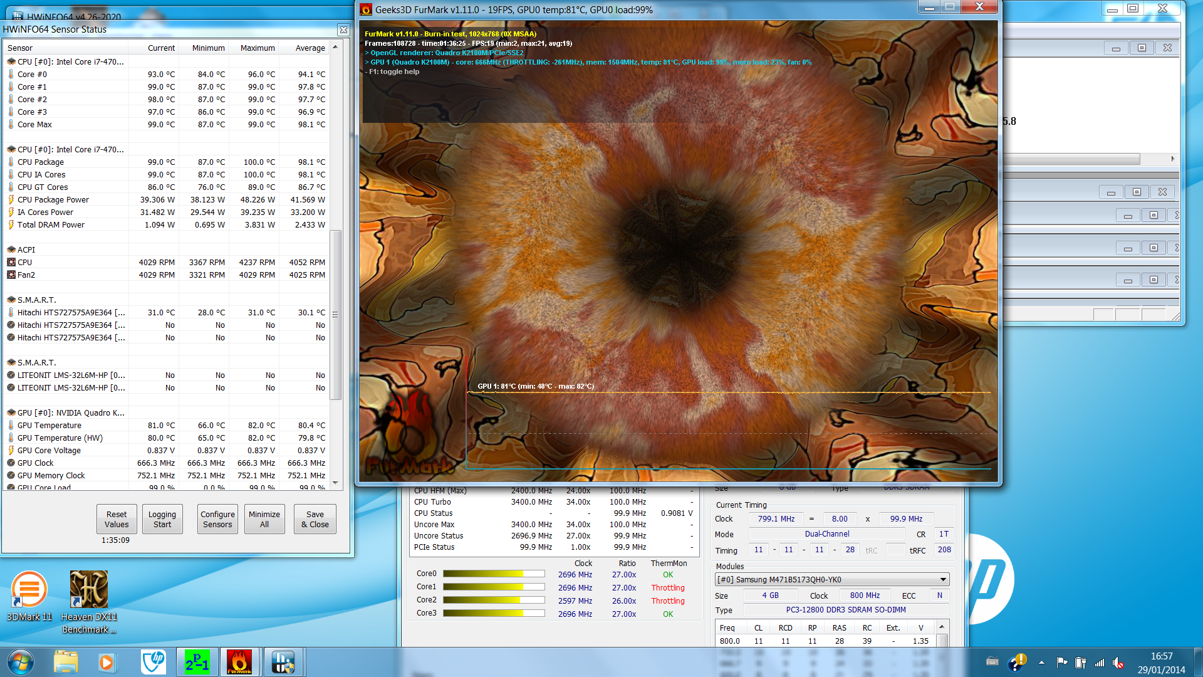Open FurMark from the taskbar

(x=239, y=662)
